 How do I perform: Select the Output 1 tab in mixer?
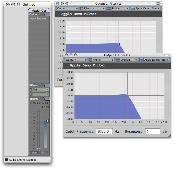tap(35, 14)
